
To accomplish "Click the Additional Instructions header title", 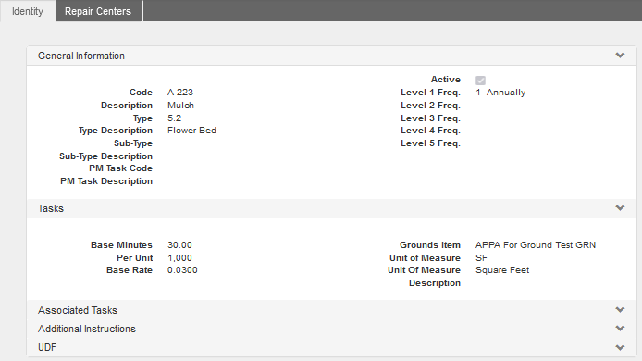I will point(87,329).
